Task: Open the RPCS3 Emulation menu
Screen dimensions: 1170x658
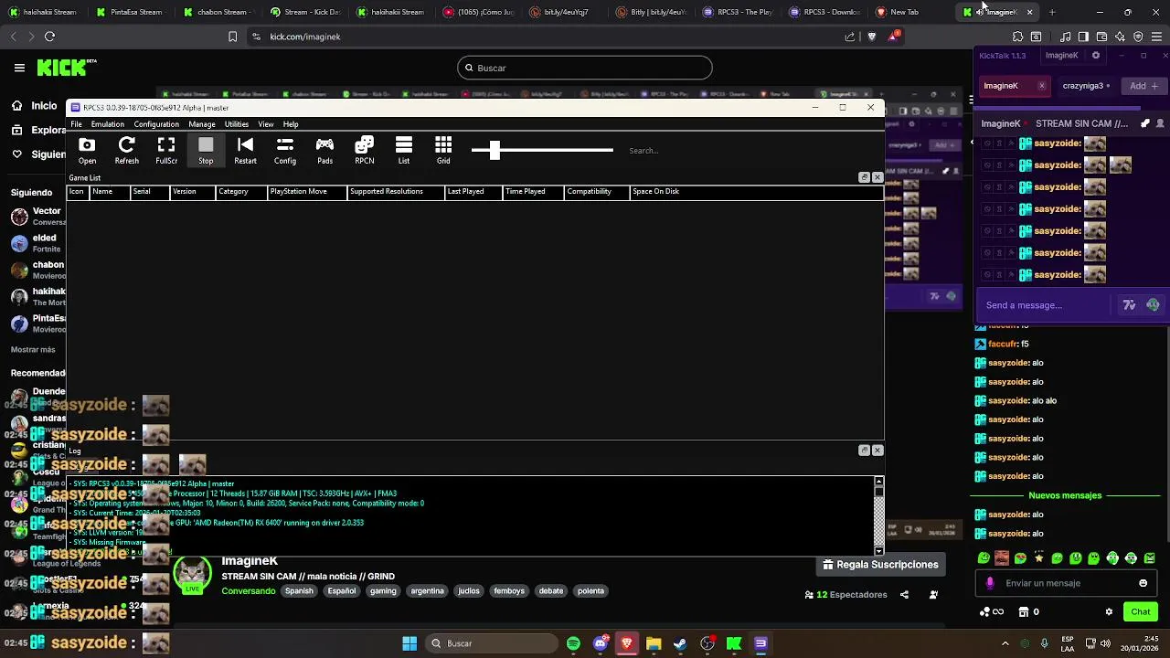Action: pos(107,124)
